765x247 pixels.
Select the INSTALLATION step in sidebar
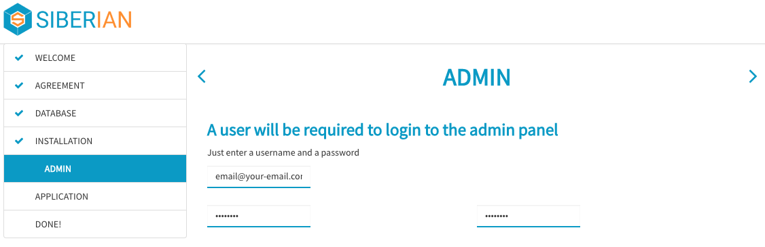pyautogui.click(x=95, y=141)
